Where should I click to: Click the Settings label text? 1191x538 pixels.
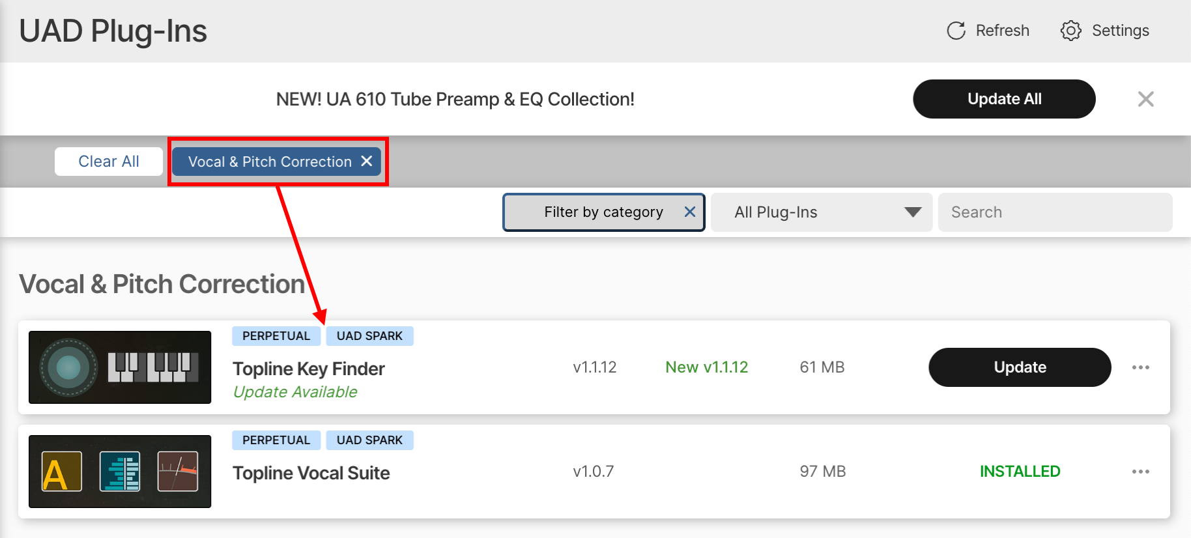tap(1121, 31)
